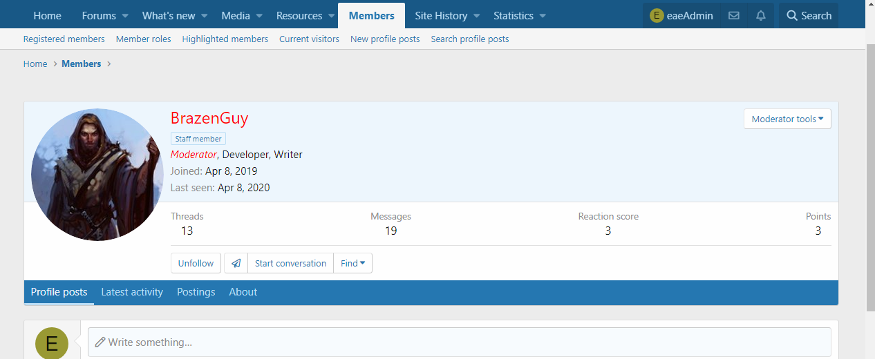Go to Current visitors page
Viewport: 875px width, 359px height.
click(x=309, y=39)
